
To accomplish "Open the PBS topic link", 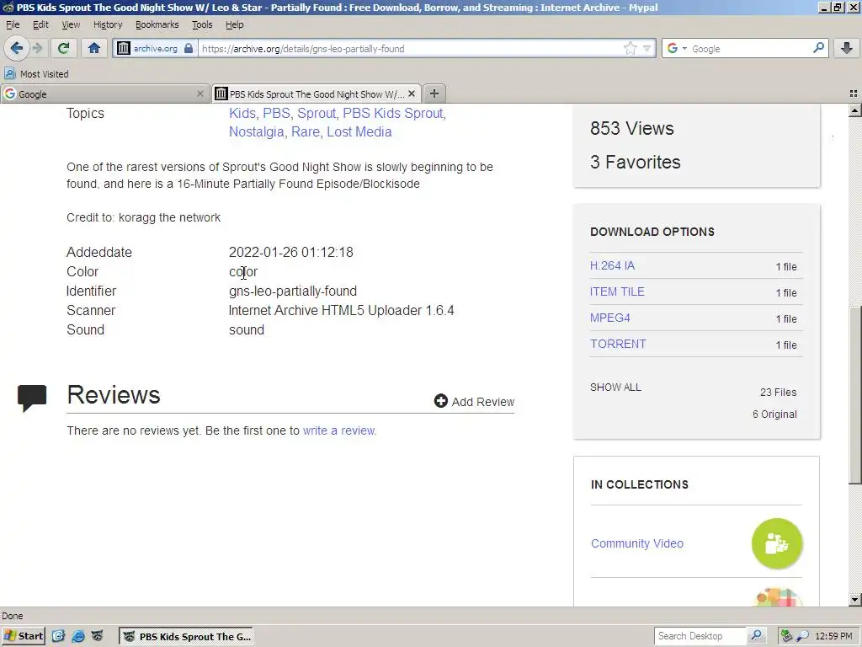I will pyautogui.click(x=276, y=114).
